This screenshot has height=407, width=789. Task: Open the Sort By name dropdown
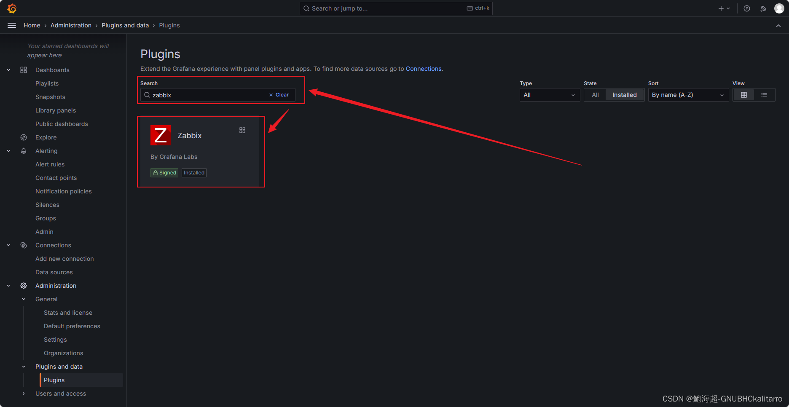pyautogui.click(x=688, y=95)
